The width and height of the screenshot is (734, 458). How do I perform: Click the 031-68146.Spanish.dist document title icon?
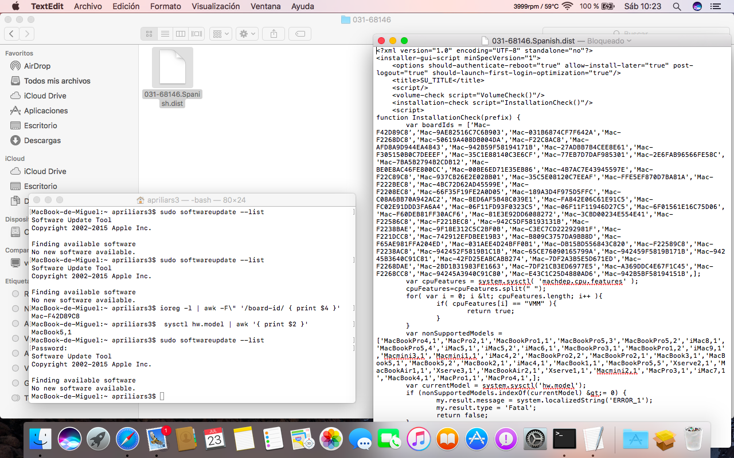485,41
